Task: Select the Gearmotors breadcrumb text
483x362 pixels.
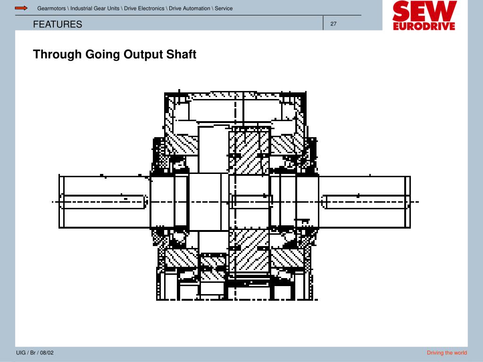Action: [x=51, y=8]
